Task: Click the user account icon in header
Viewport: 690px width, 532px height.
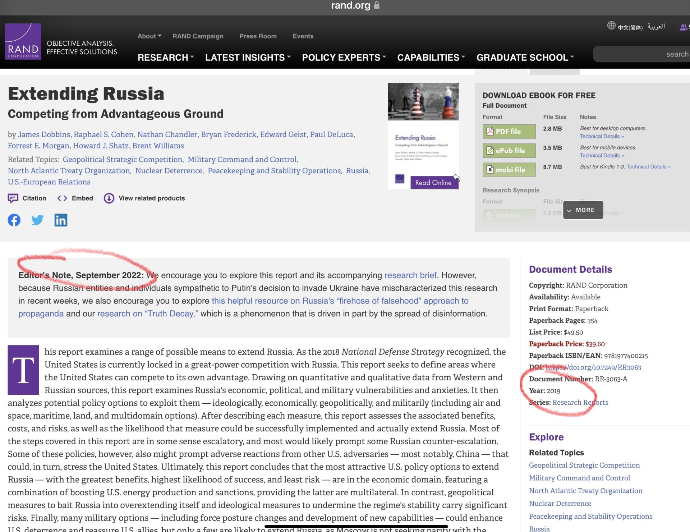Action: coord(683,27)
